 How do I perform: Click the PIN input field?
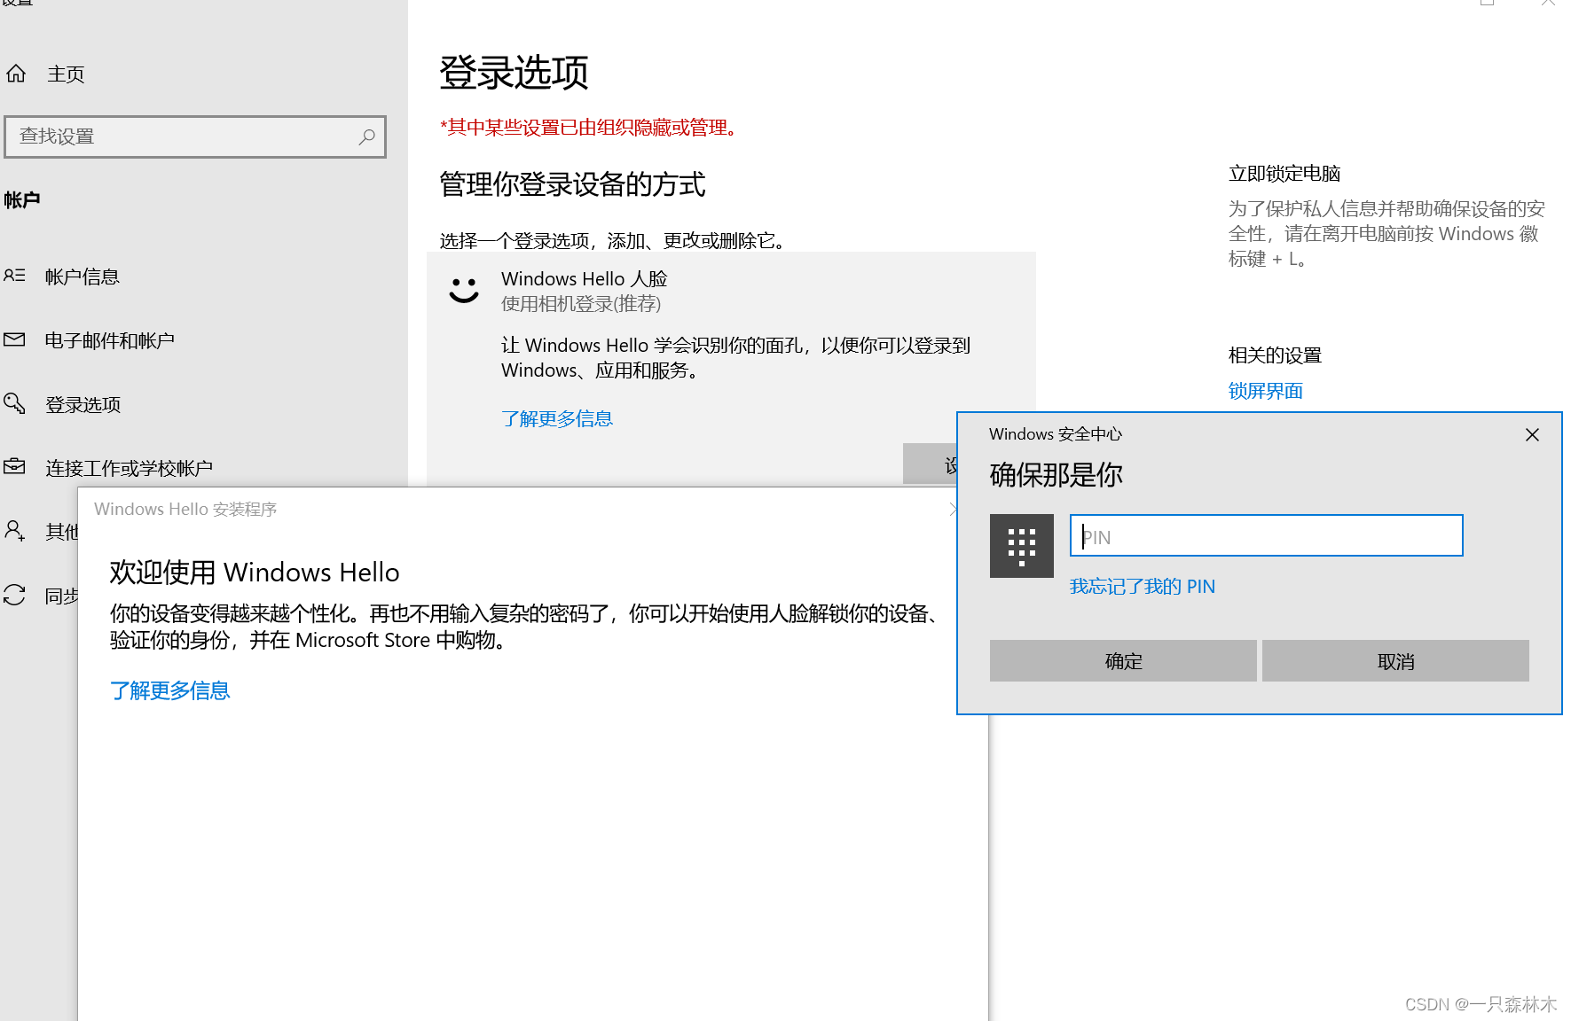(x=1266, y=535)
